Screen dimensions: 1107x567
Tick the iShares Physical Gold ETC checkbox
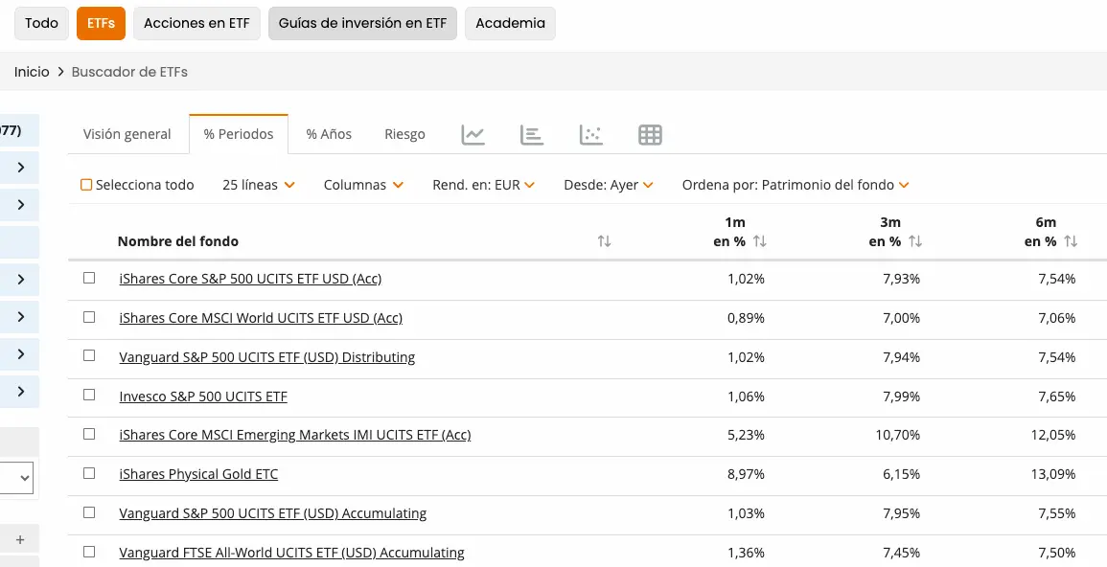coord(89,473)
